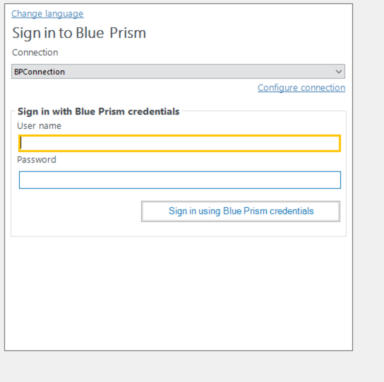
Task: Click blank space right of the Password label
Action: point(192,160)
